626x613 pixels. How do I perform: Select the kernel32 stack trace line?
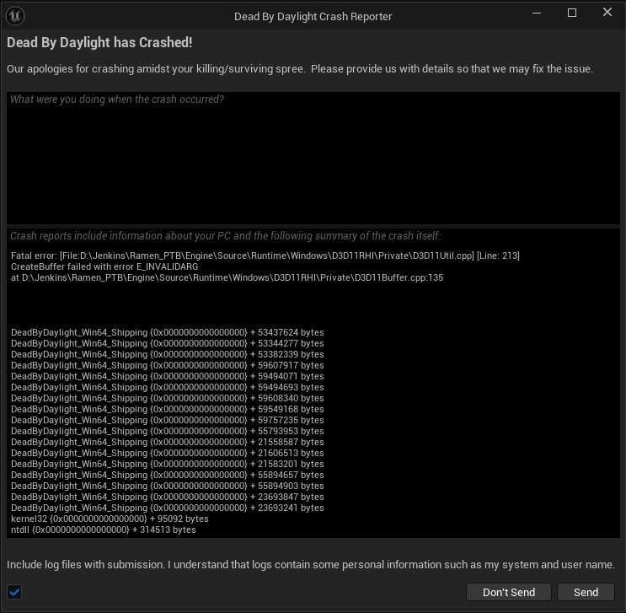110,519
